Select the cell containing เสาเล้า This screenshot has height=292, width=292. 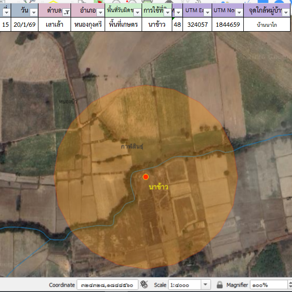(x=55, y=24)
